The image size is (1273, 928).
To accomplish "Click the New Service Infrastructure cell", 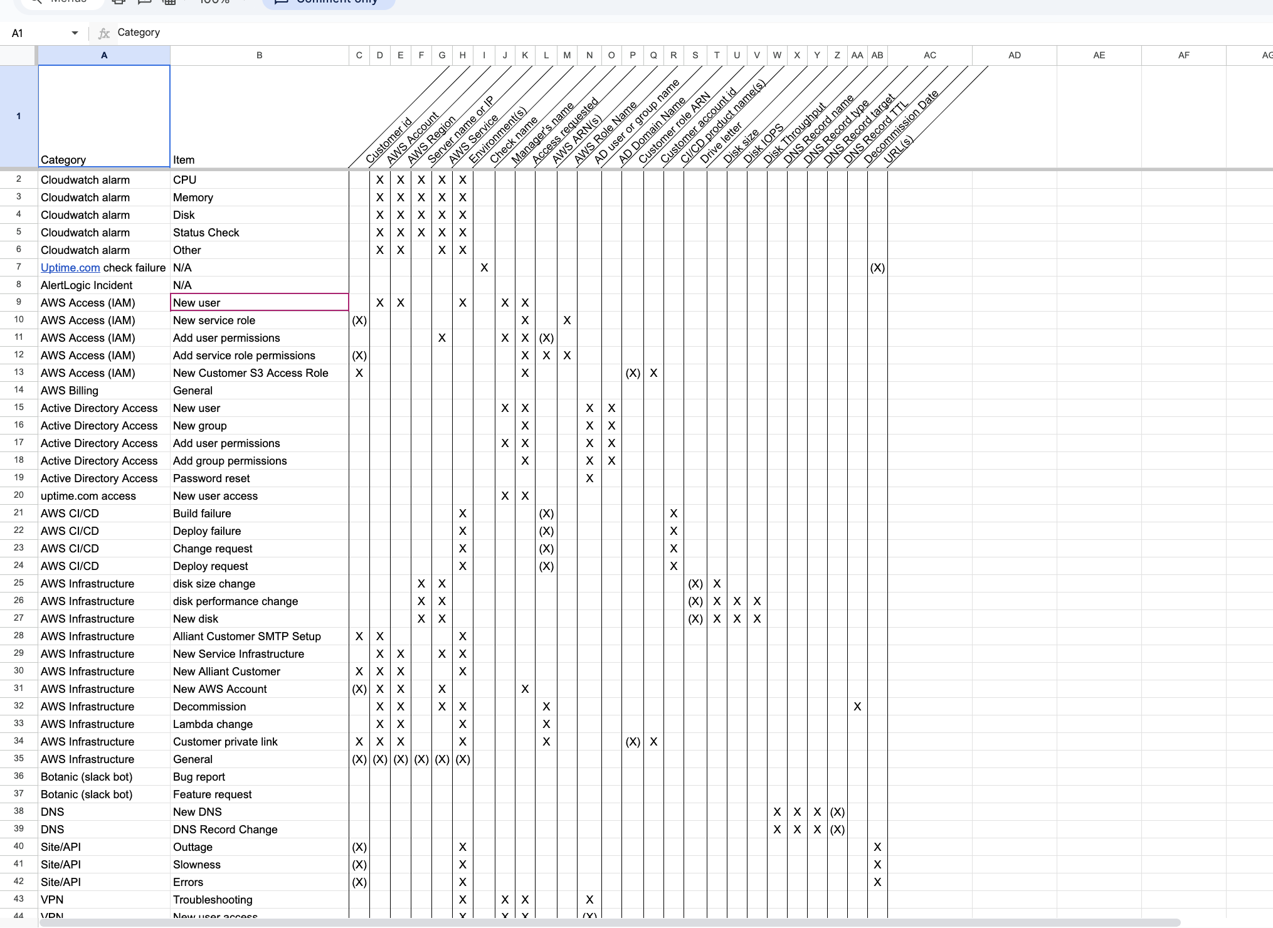I will [260, 654].
